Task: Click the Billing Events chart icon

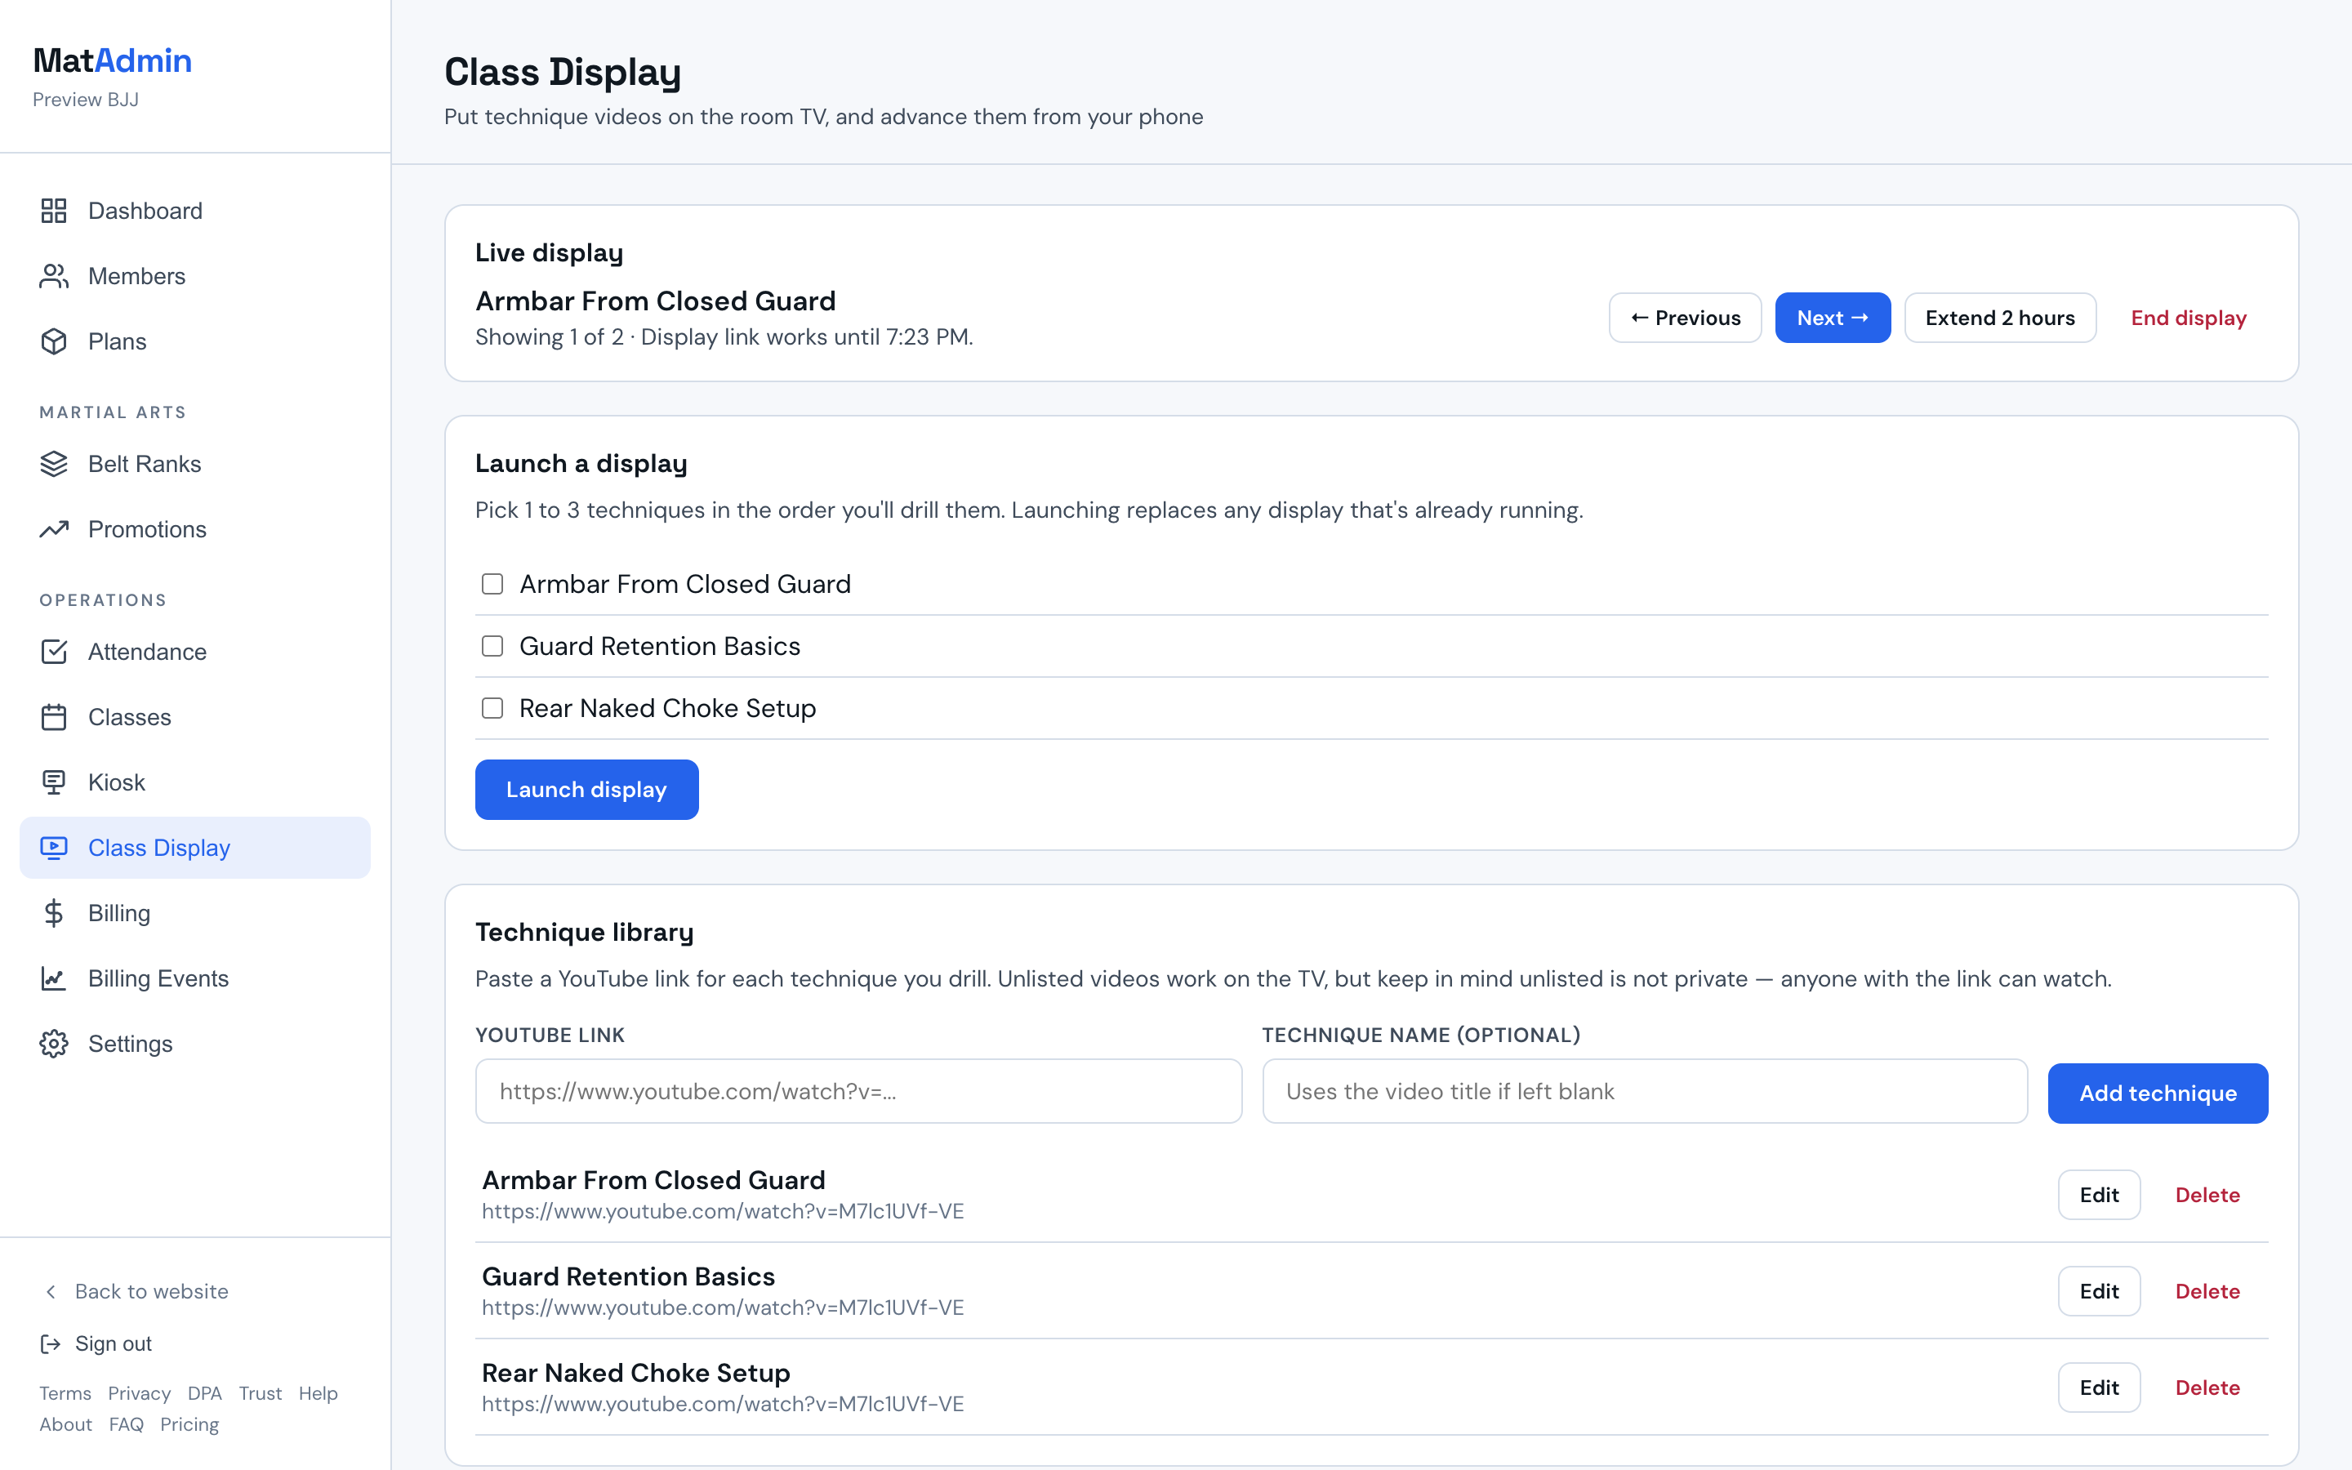Action: pos(53,978)
